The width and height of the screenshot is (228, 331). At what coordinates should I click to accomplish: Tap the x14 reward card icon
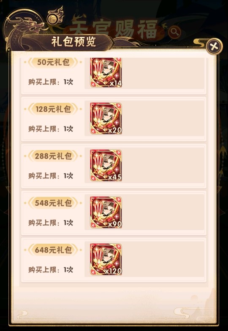(x=106, y=72)
